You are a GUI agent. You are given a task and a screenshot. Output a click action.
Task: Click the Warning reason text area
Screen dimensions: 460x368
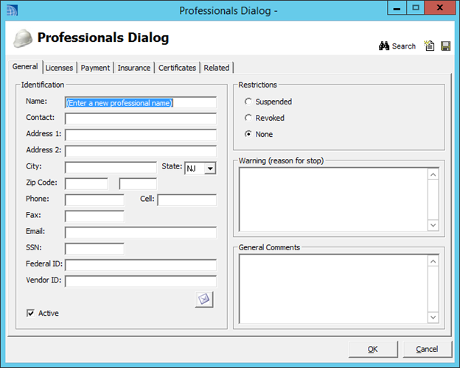(333, 199)
